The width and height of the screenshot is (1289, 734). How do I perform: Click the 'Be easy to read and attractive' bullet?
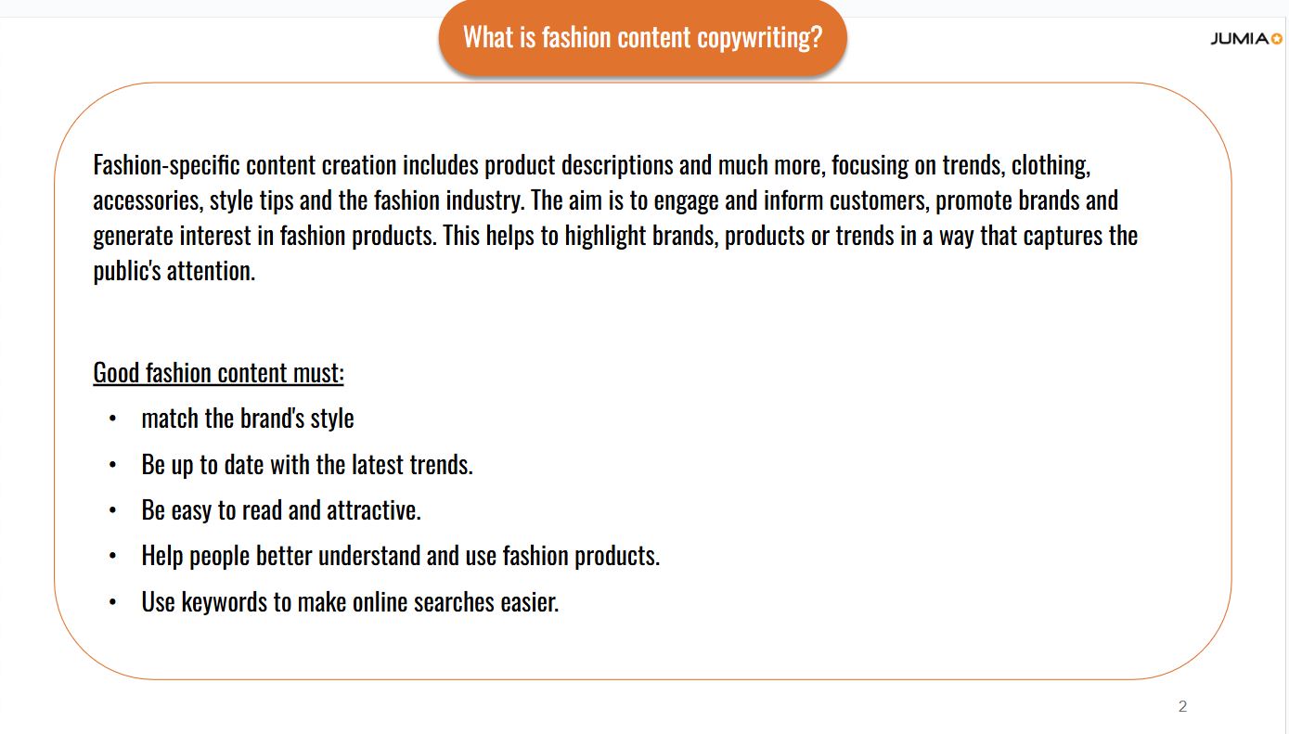pyautogui.click(x=281, y=510)
